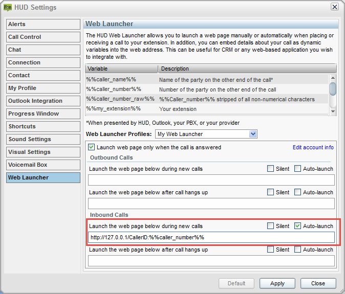Open the Call Control settings section

click(x=43, y=37)
